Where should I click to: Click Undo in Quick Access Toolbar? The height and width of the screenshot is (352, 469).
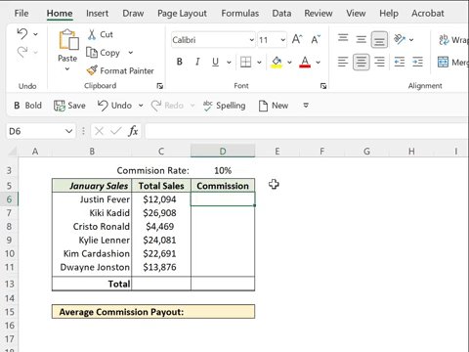click(x=114, y=106)
